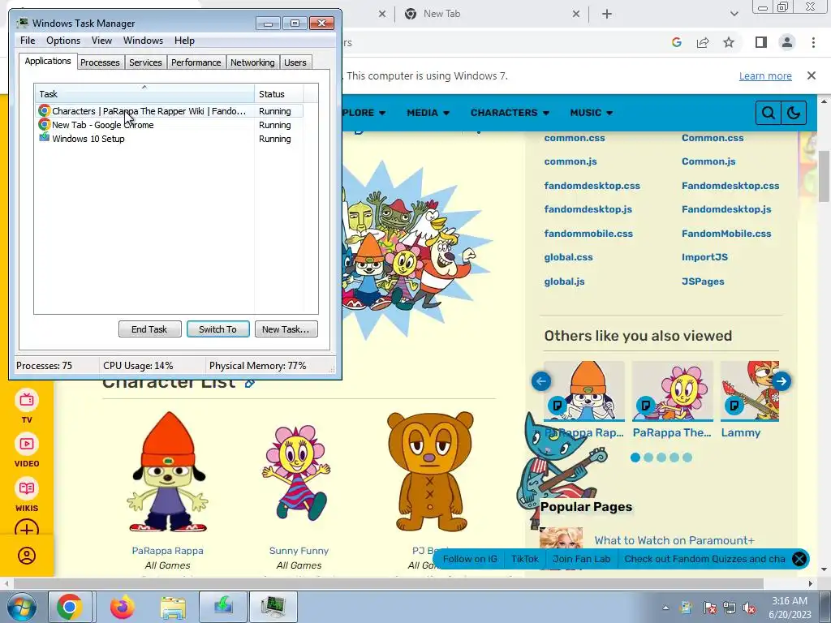Open the PaRappa Rappa character link
The width and height of the screenshot is (831, 623).
click(x=167, y=551)
